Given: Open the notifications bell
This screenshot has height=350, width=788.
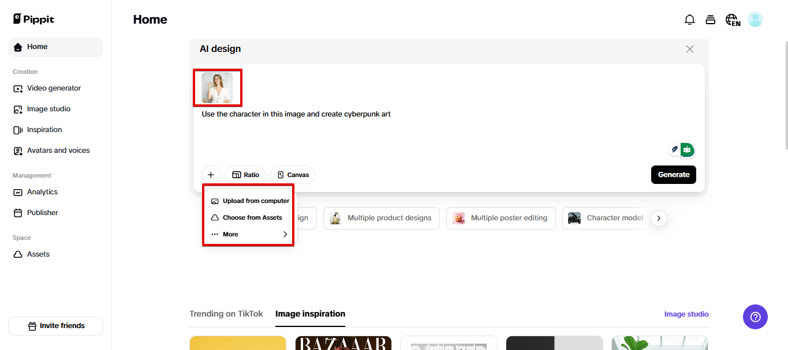Looking at the screenshot, I should pos(689,19).
